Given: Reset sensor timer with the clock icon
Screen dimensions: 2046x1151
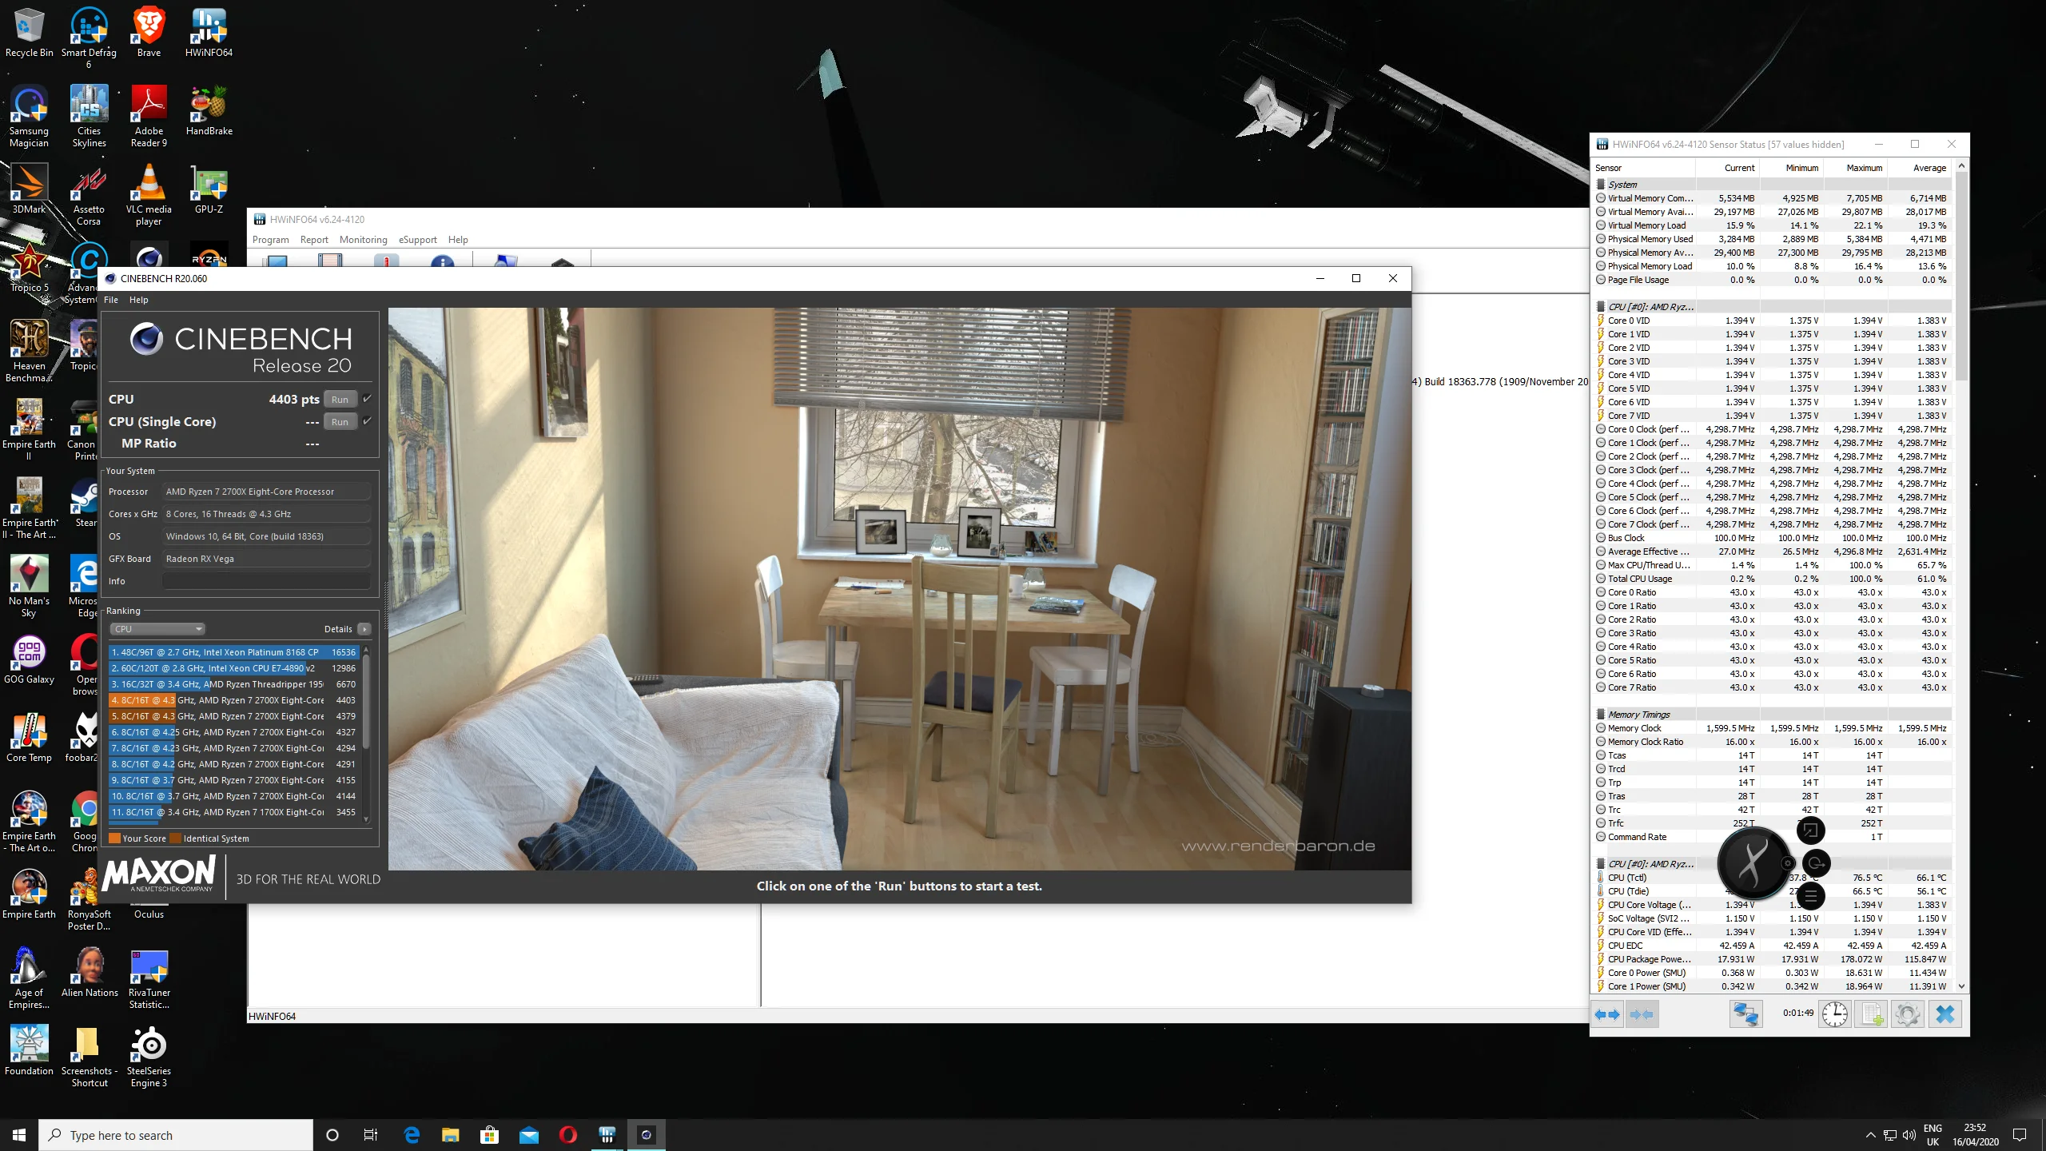Looking at the screenshot, I should pyautogui.click(x=1834, y=1014).
